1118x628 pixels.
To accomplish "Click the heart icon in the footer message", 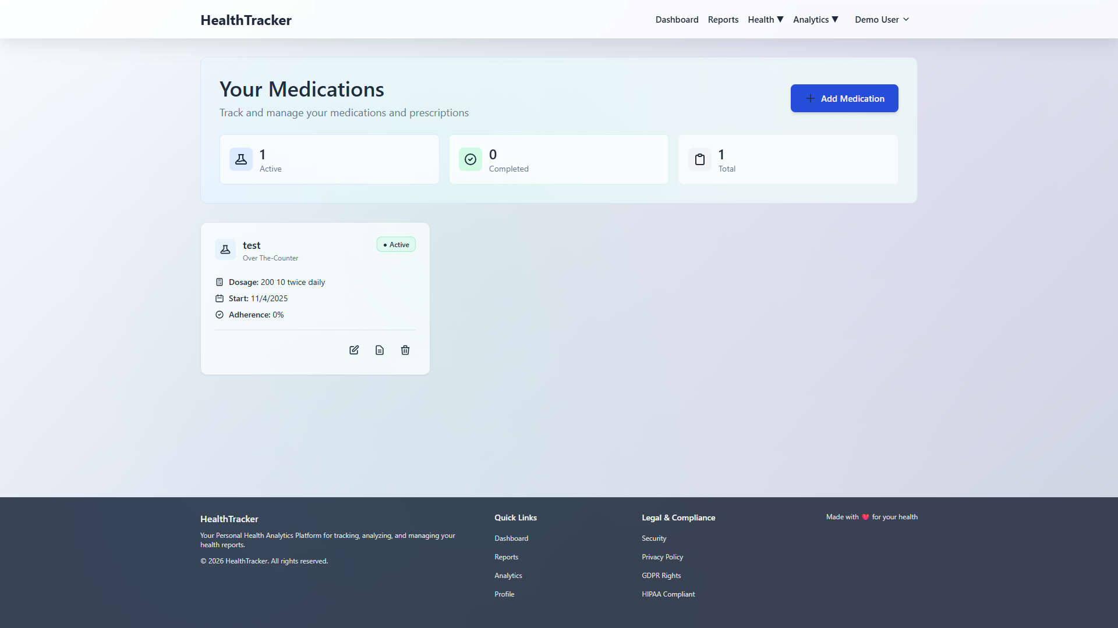I will (x=865, y=516).
